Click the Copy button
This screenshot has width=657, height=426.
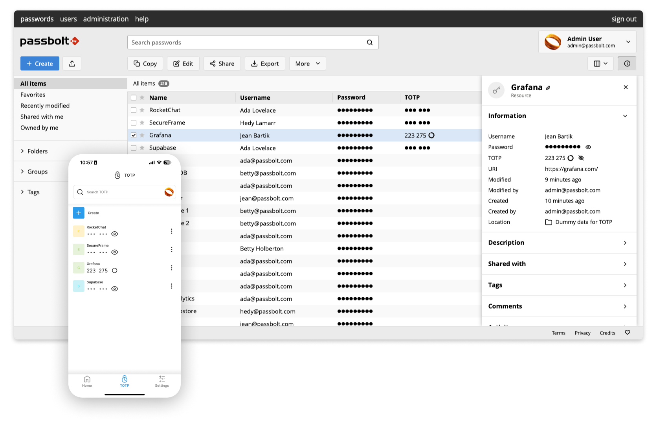(x=145, y=64)
